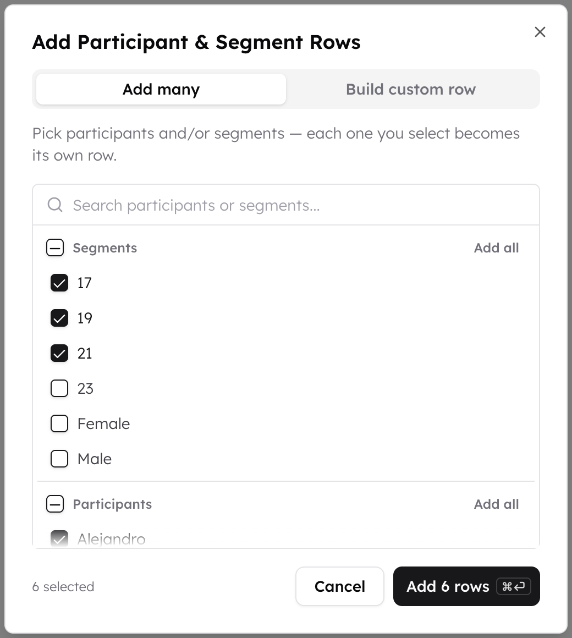Uncheck segment 21
The image size is (572, 638).
[x=59, y=353]
